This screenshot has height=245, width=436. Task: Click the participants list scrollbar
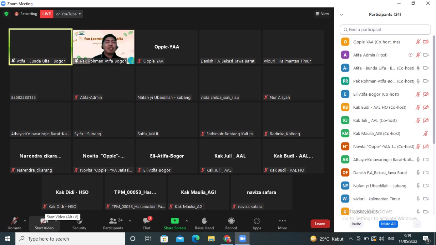tap(434, 89)
